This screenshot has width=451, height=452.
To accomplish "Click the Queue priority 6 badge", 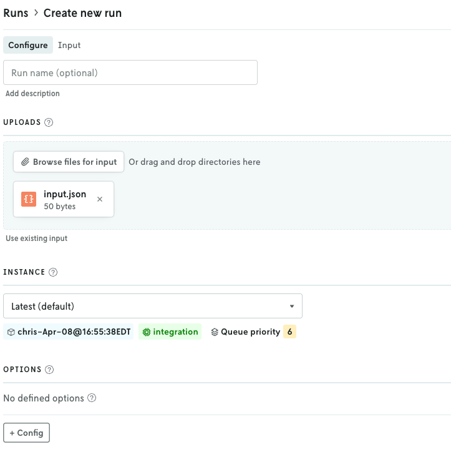I will (x=289, y=332).
